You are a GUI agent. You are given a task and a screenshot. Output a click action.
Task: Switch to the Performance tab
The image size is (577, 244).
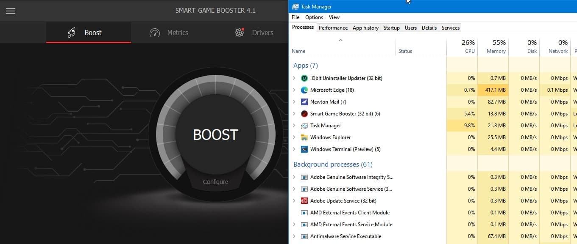(x=333, y=28)
